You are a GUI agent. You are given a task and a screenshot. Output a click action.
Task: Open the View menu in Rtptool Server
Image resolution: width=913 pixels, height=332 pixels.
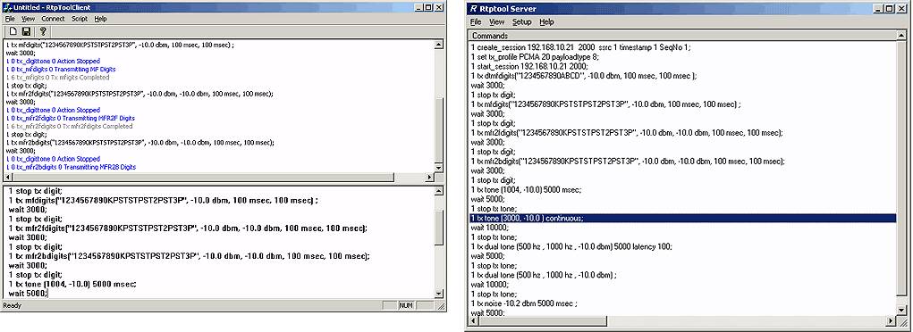click(496, 22)
